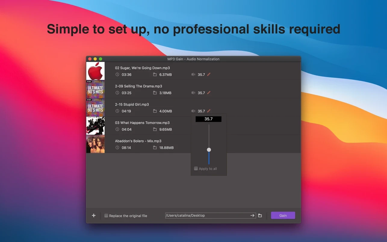
Task: Click the plus icon to add files
Action: click(94, 216)
